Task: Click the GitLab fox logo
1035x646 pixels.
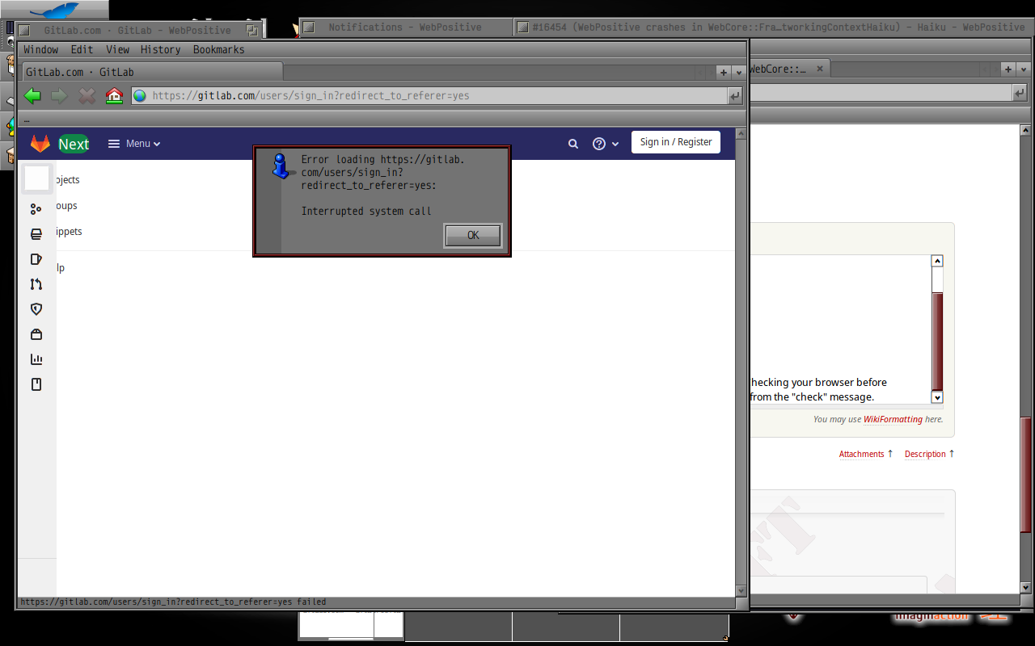Action: [40, 144]
